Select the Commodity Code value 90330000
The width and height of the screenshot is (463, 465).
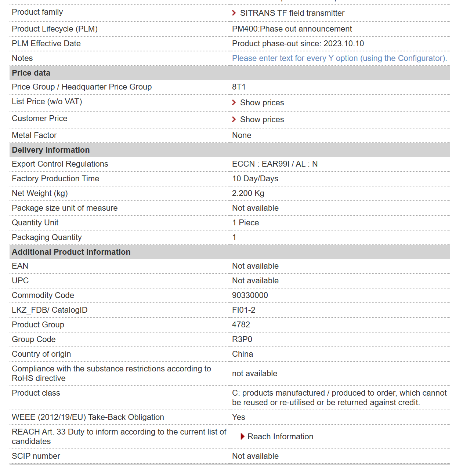(250, 295)
